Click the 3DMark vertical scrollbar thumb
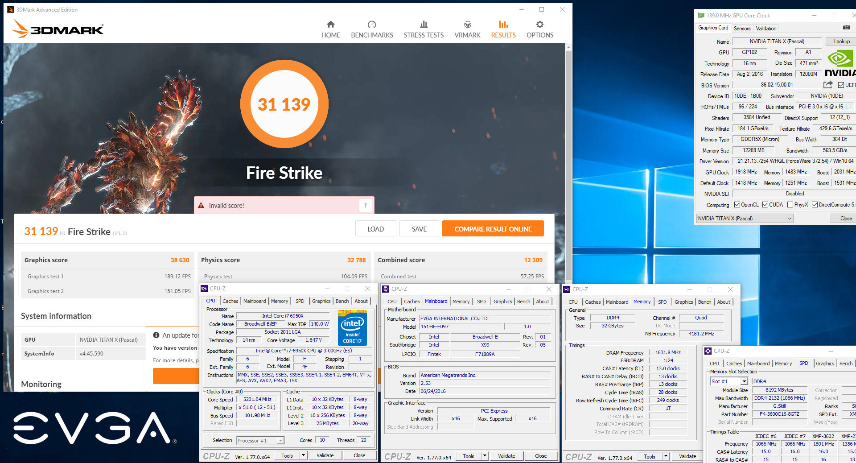Image resolution: width=856 pixels, height=463 pixels. (568, 165)
